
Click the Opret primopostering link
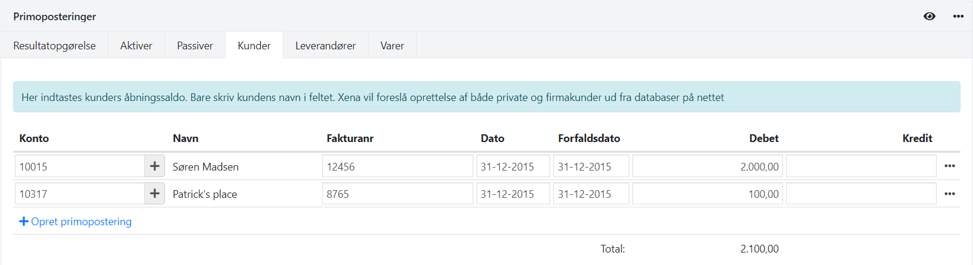[81, 222]
